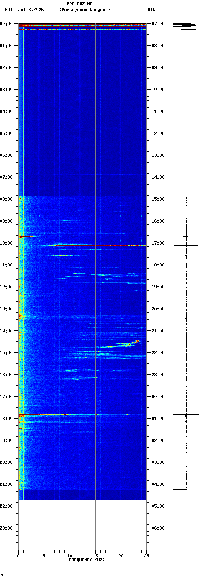This screenshot has width=202, height=579.
Task: Click the PDT time label '16:00'
Action: click(x=7, y=375)
